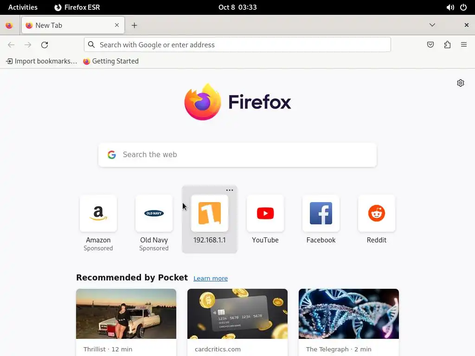Open the power menu icon
The width and height of the screenshot is (475, 356).
(463, 7)
